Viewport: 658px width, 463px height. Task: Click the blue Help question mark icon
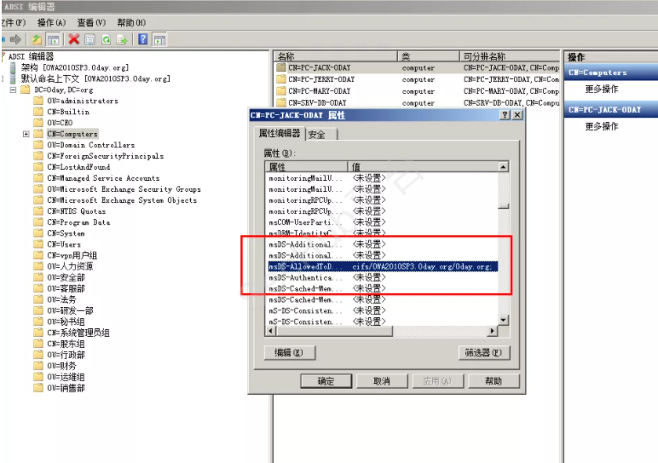click(x=142, y=39)
